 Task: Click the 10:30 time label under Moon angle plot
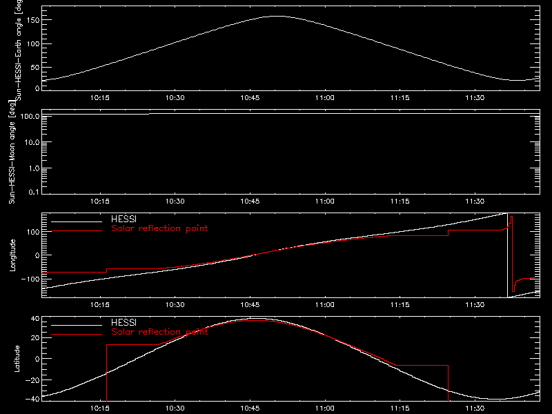175,201
